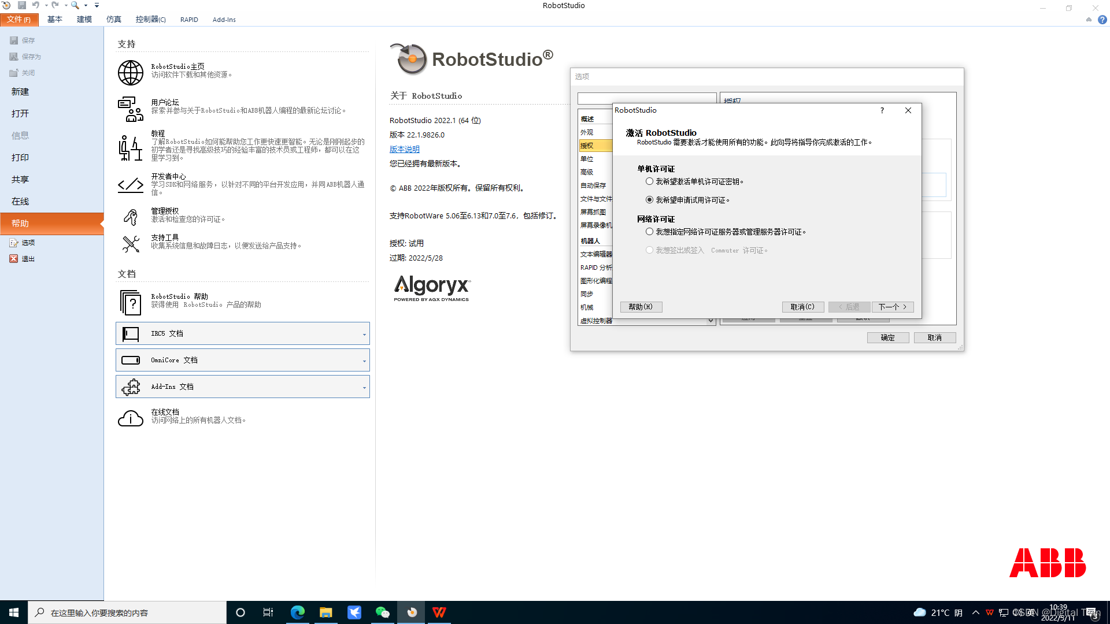1110x624 pixels.
Task: Click the activation dialog help question mark
Action: [882, 110]
